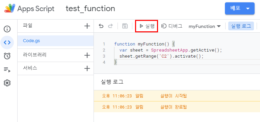Viewport: 260px width, 122px height.
Task: Click the Apps Script logo
Action: [10, 8]
